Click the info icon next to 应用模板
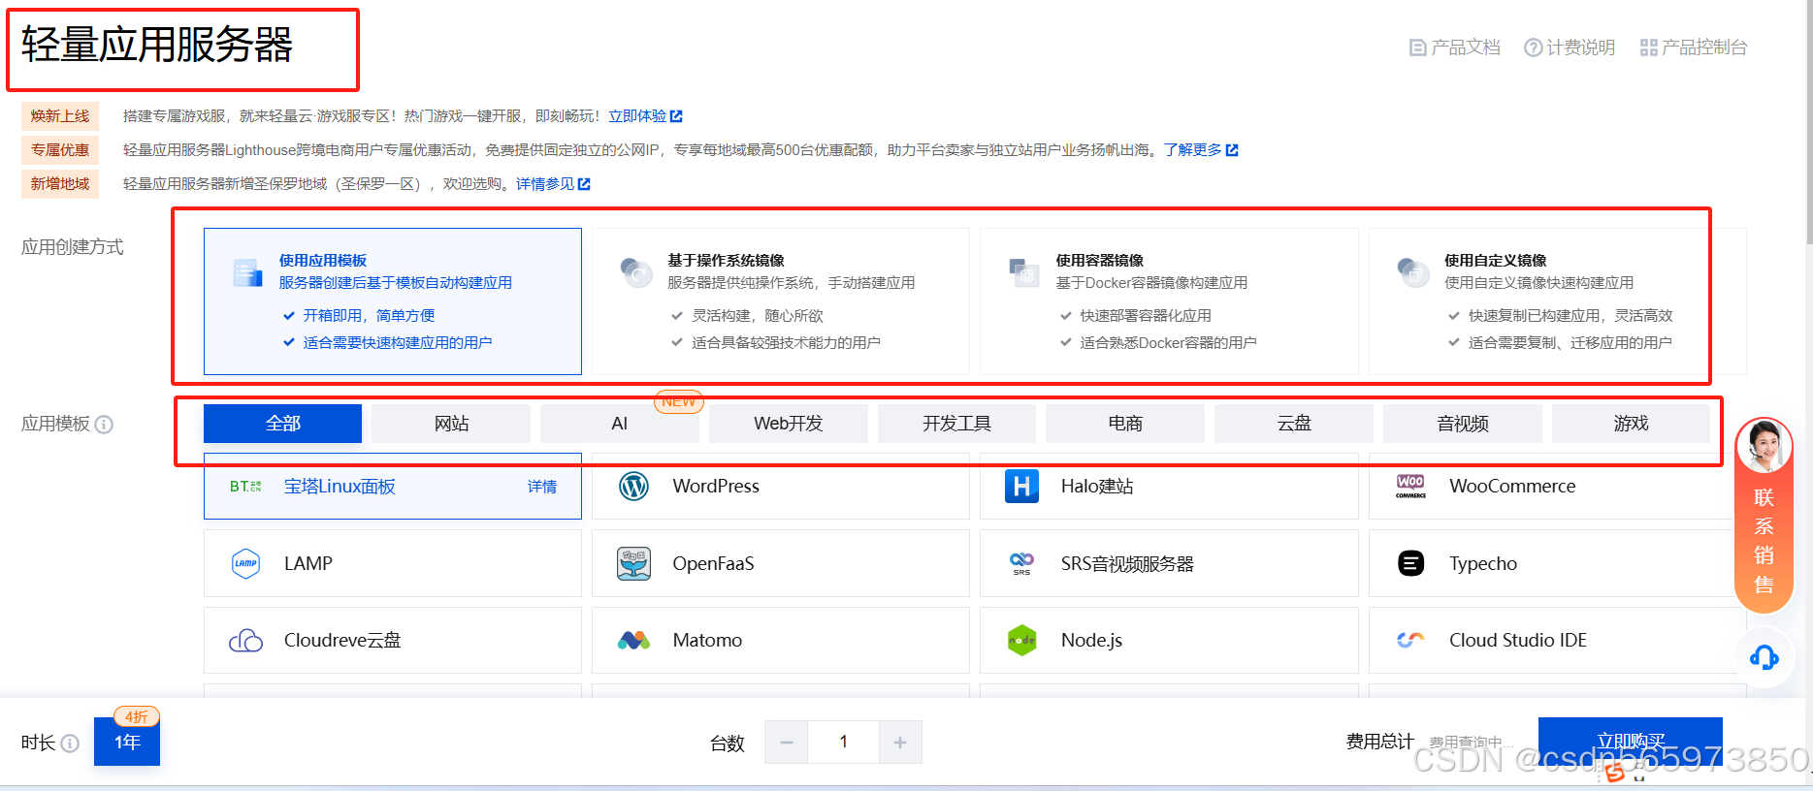This screenshot has height=791, width=1813. [x=104, y=425]
